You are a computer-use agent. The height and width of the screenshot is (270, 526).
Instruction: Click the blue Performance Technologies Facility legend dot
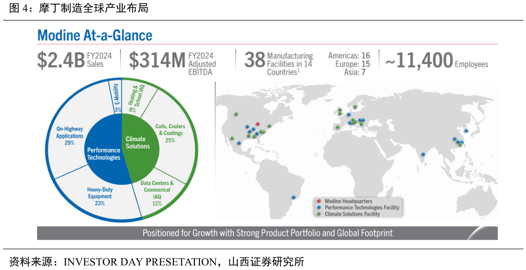point(319,207)
